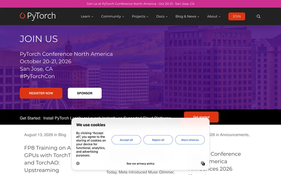281x175 pixels.
Task: Open the Projects dropdown menu
Action: coord(140,16)
